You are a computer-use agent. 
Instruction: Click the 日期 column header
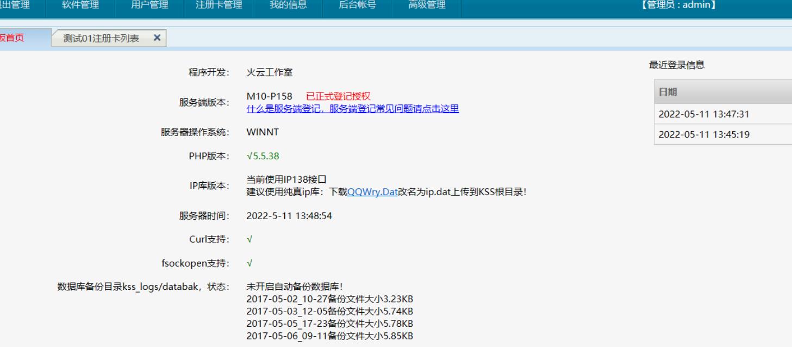tap(668, 91)
